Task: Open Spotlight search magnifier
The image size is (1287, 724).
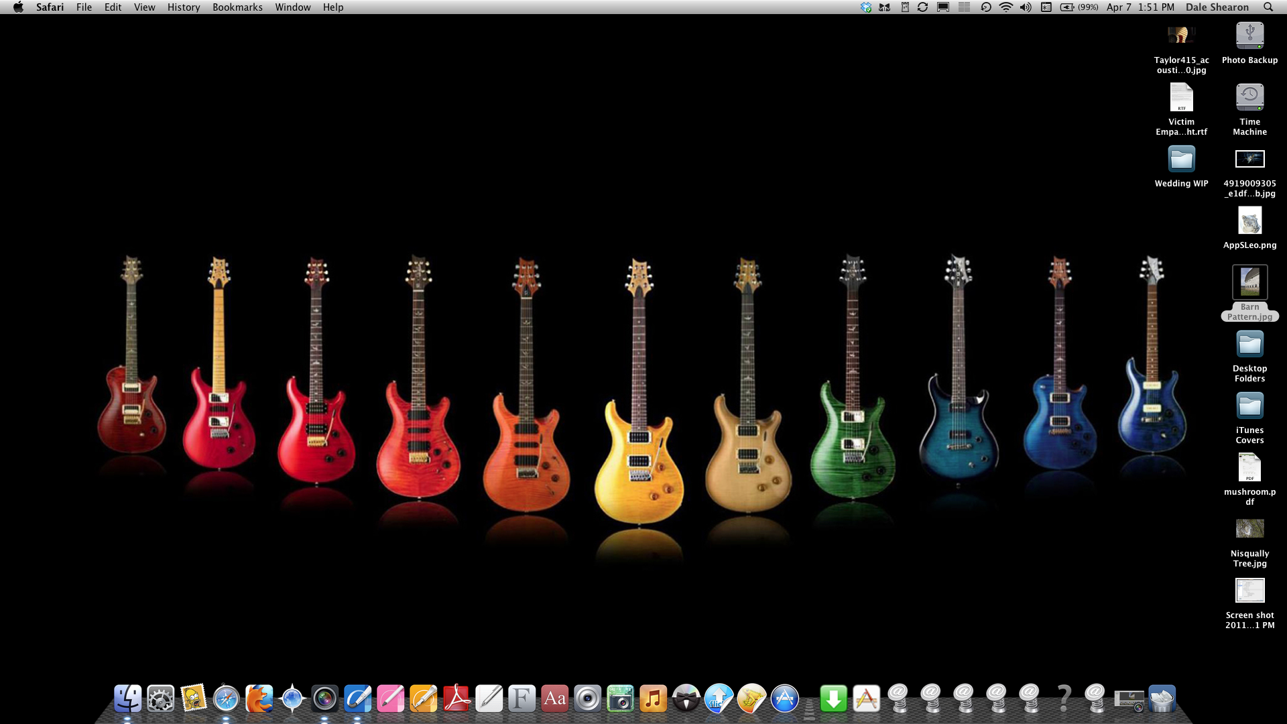Action: click(1268, 7)
